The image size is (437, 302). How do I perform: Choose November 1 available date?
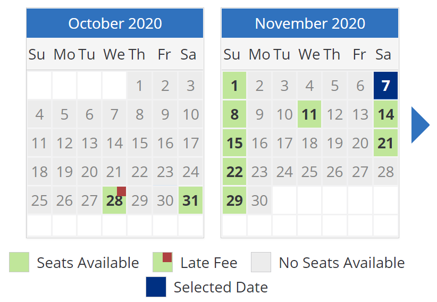pyautogui.click(x=234, y=85)
